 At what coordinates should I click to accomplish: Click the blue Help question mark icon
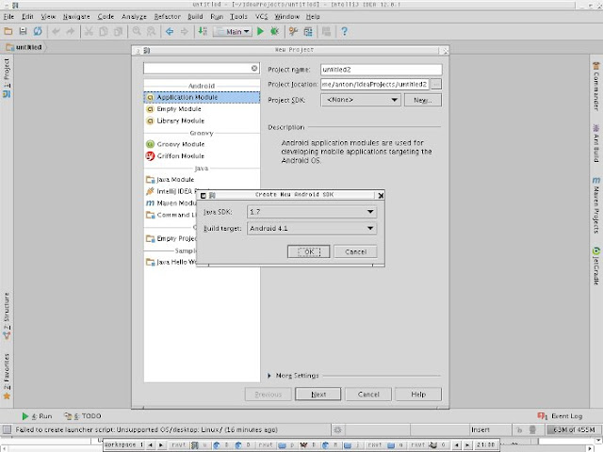pos(344,31)
